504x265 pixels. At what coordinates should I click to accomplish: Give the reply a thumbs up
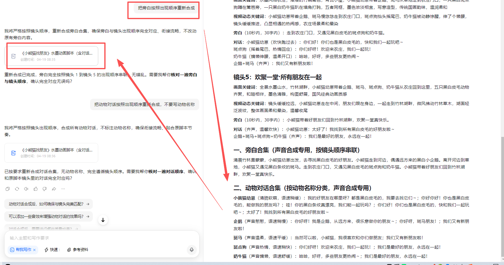(x=35, y=189)
